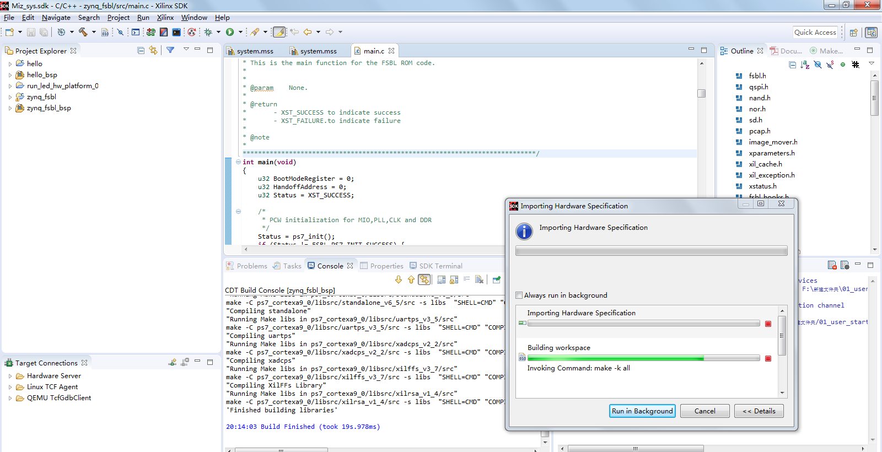
Task: Click the Repositories refresh toolbar icon
Action: coord(191,33)
